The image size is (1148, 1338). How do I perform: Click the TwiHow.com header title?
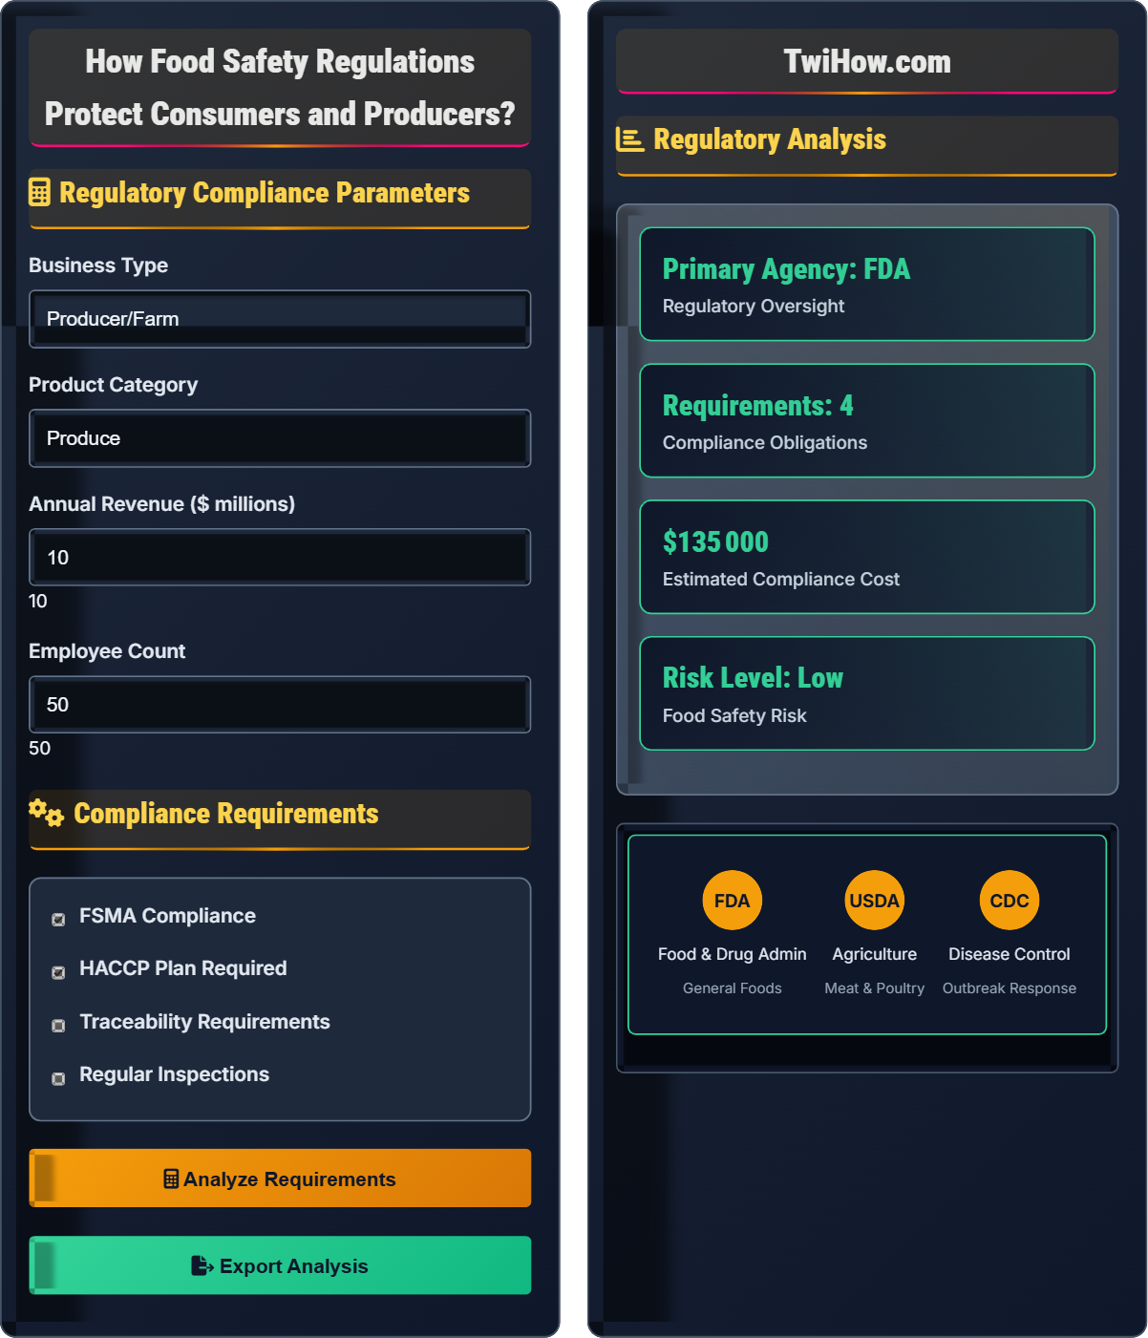coord(867,62)
